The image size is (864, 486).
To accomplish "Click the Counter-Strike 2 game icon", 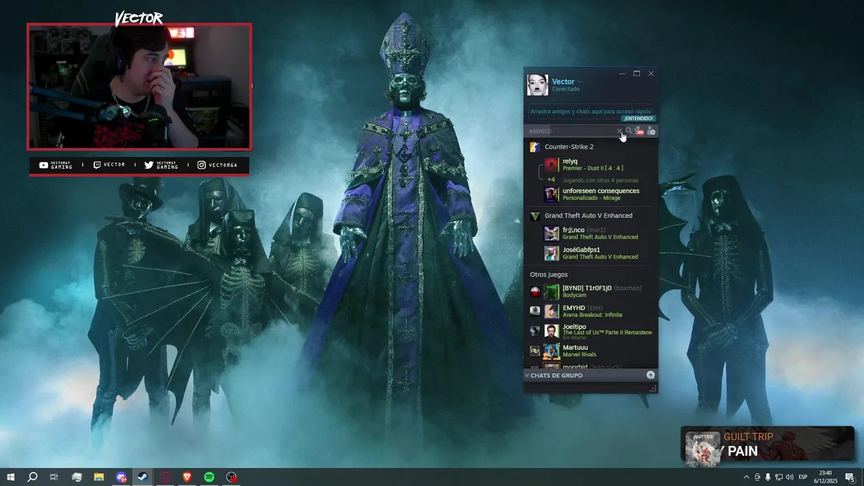I will coord(534,146).
